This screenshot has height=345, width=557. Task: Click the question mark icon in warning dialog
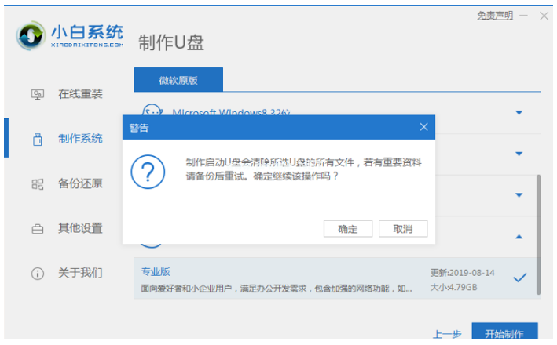click(148, 171)
